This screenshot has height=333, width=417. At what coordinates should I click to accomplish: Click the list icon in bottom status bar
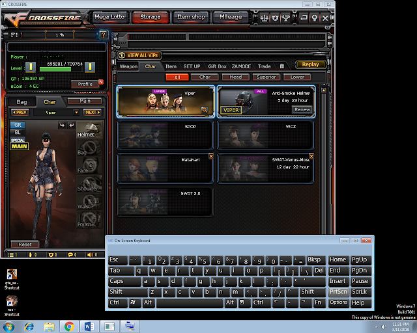coord(12,255)
